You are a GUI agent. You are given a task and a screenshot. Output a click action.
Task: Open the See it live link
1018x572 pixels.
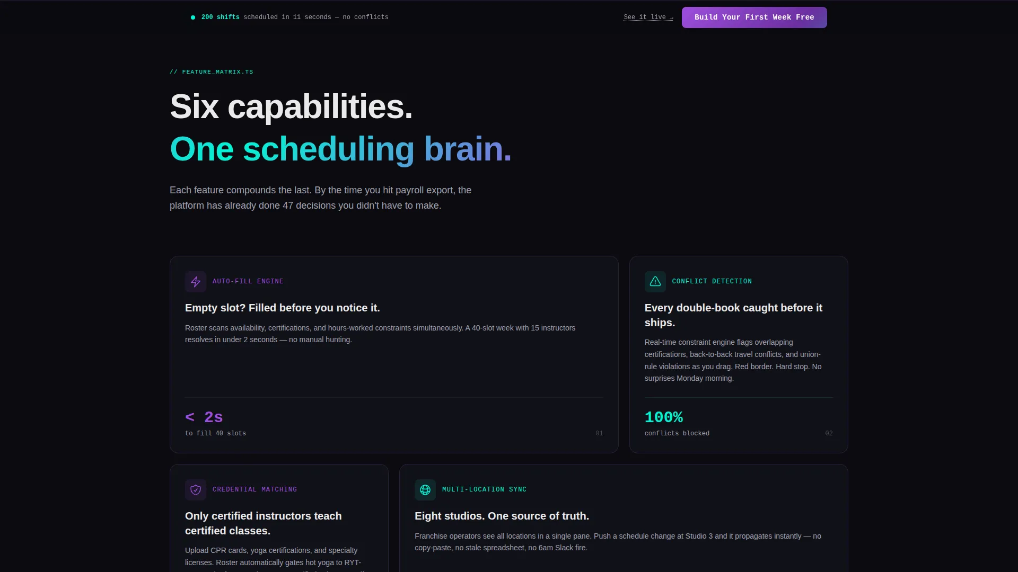point(648,17)
